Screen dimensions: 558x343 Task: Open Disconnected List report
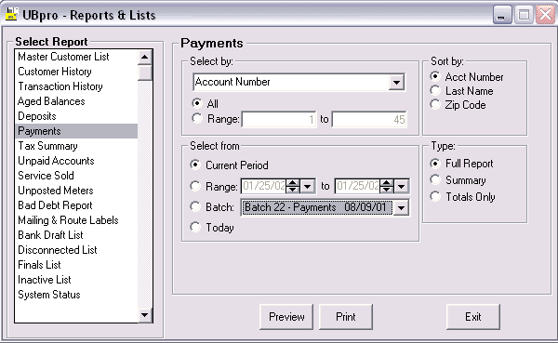(x=76, y=250)
